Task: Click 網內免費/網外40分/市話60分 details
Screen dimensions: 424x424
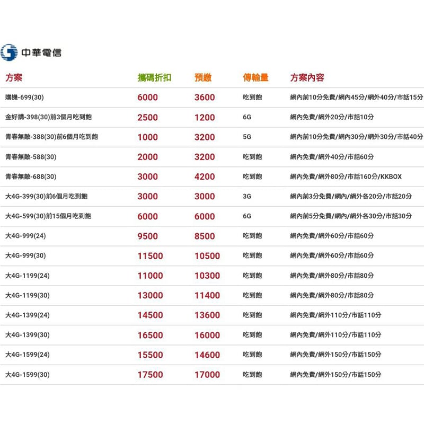Action: click(x=332, y=157)
